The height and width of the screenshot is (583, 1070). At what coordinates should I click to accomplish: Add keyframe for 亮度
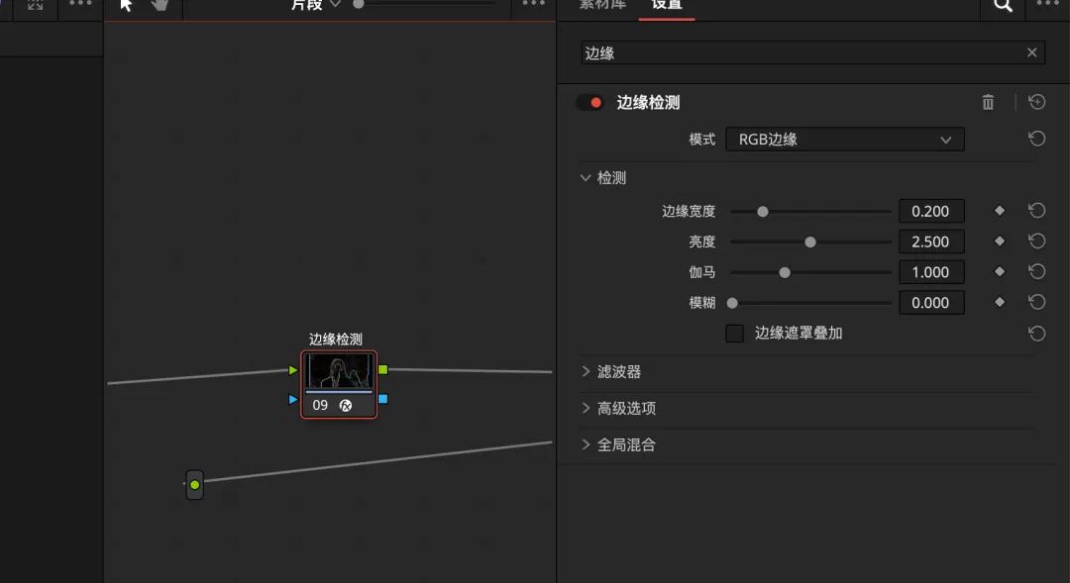tap(999, 242)
